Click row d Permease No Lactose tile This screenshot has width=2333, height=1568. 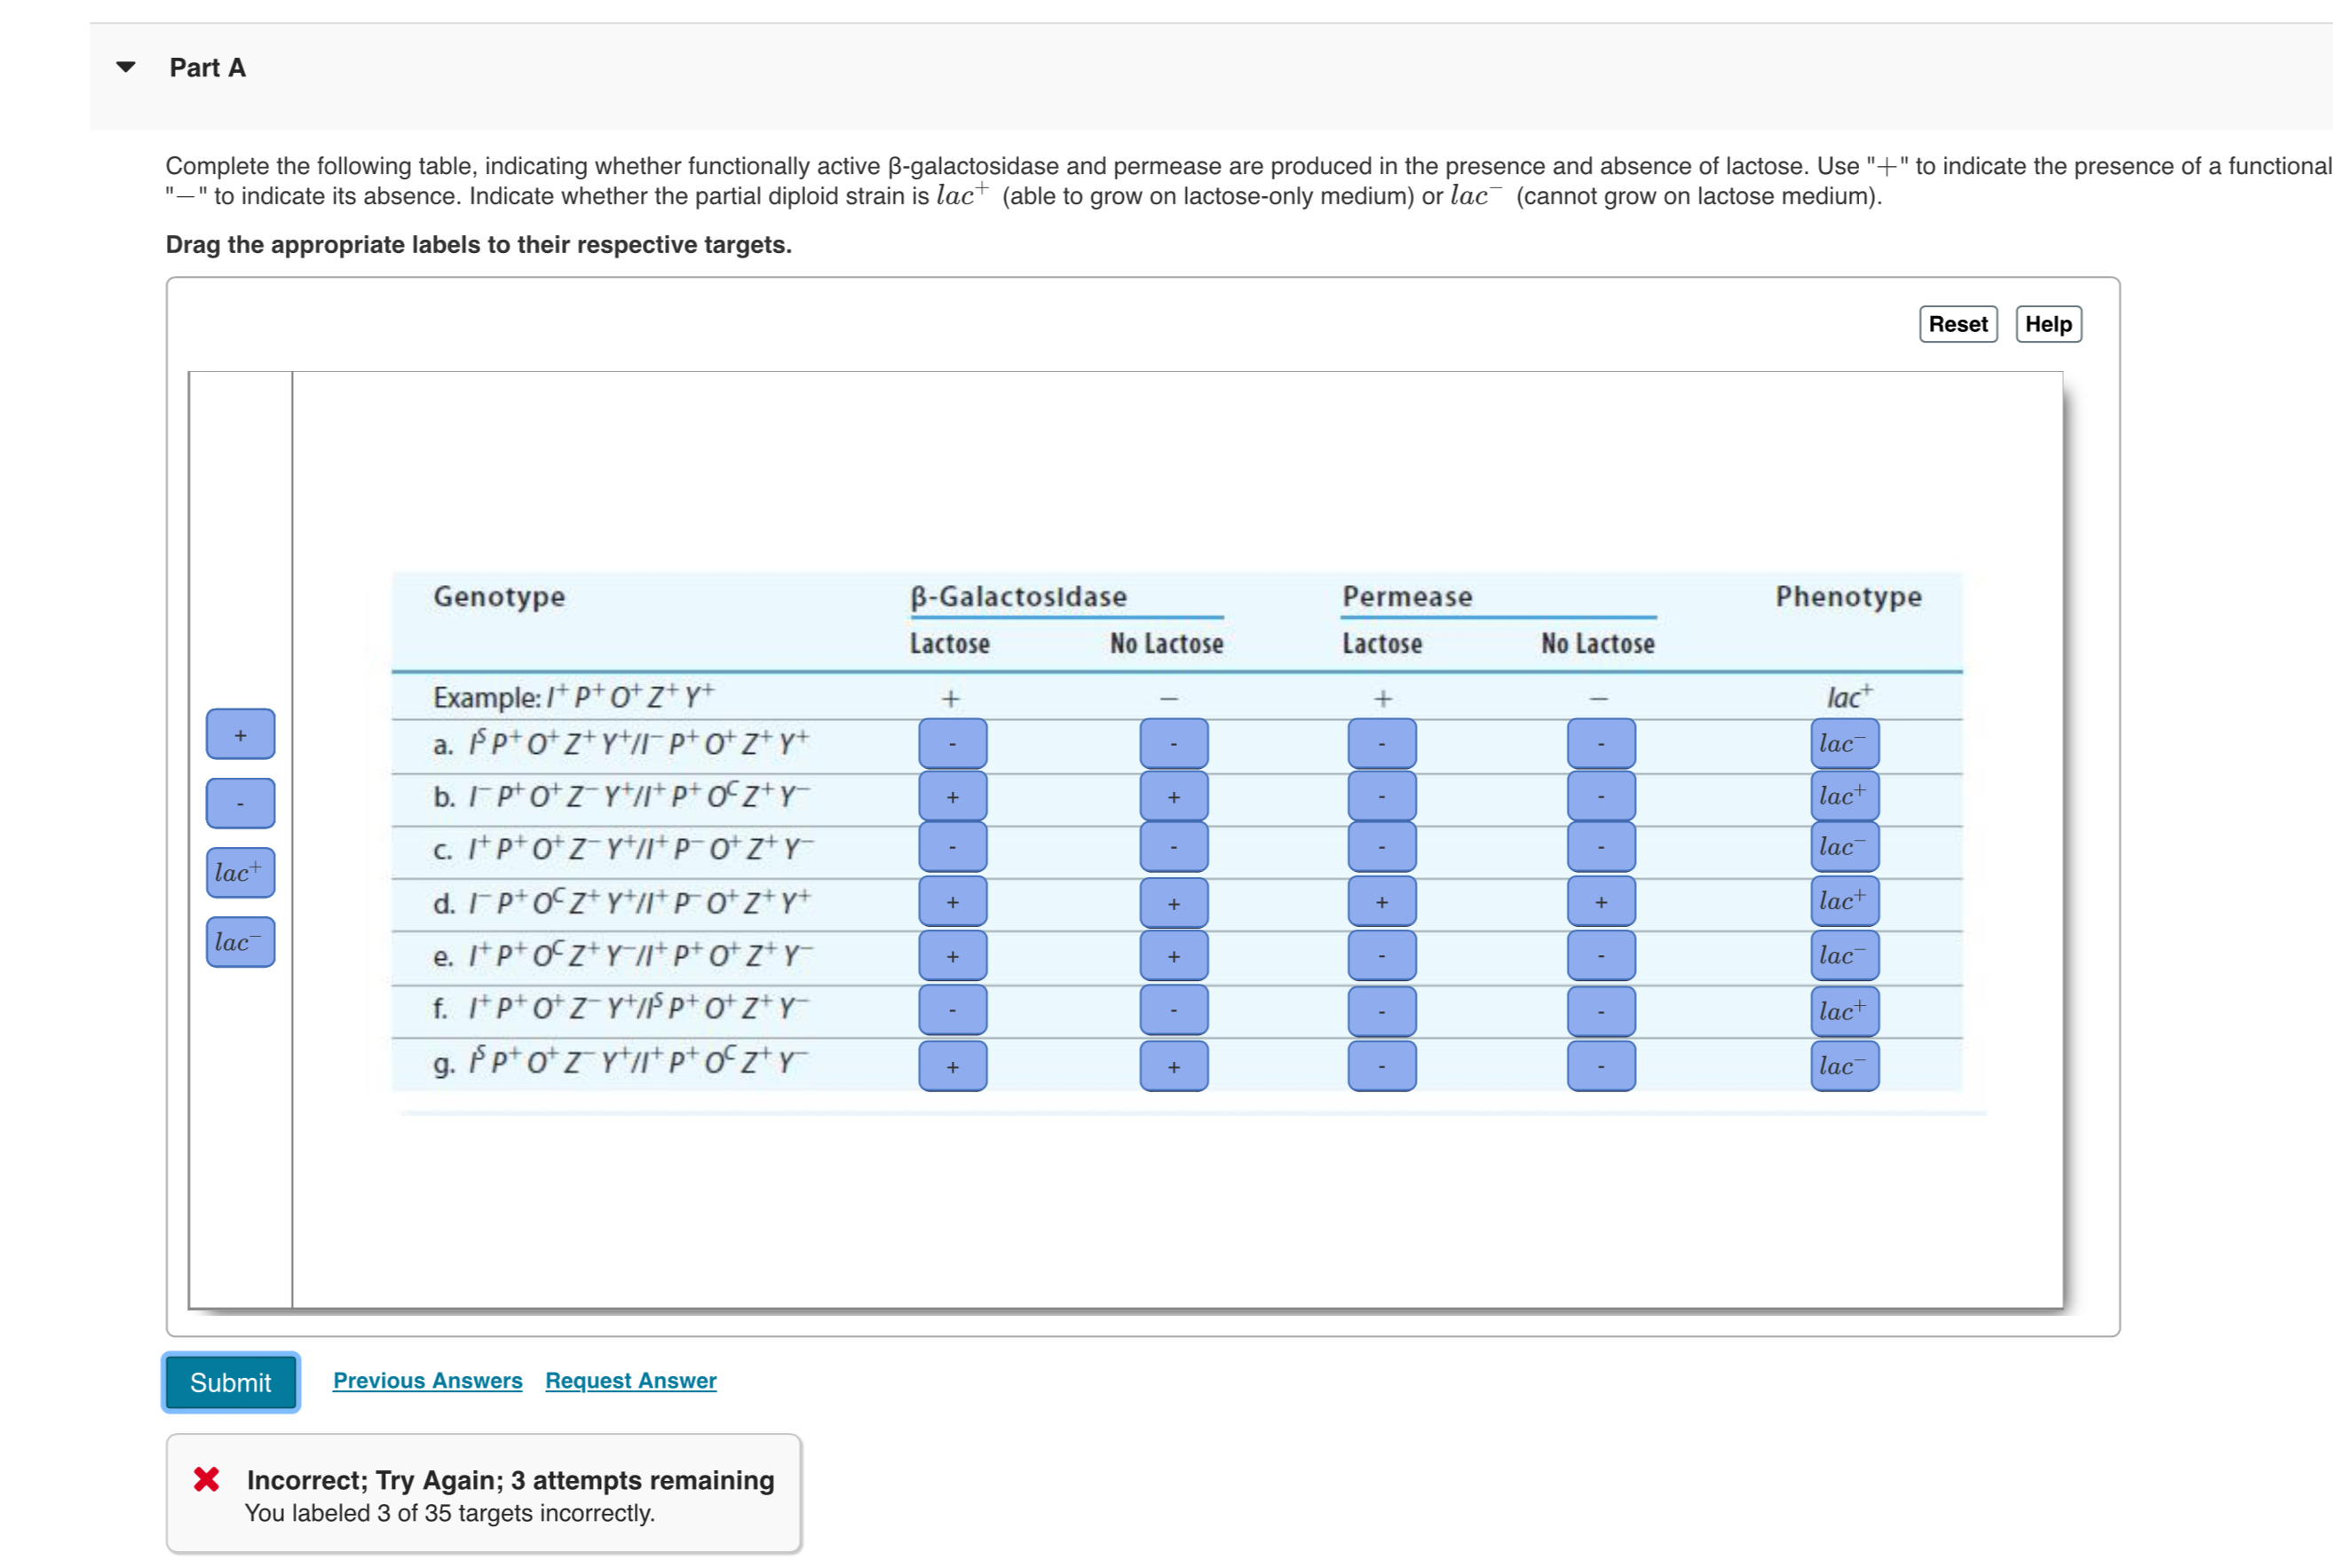click(1601, 902)
